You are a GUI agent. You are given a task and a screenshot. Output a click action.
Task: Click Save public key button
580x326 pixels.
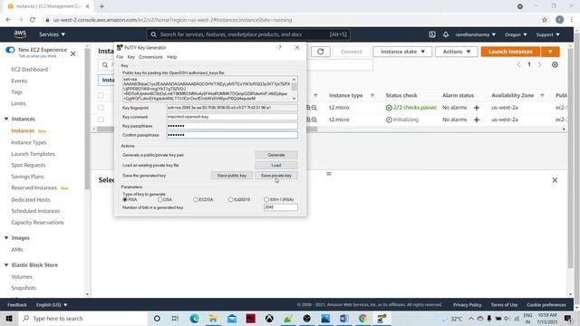point(232,176)
